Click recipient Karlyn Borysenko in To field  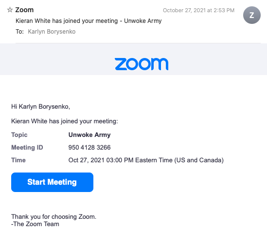52,32
